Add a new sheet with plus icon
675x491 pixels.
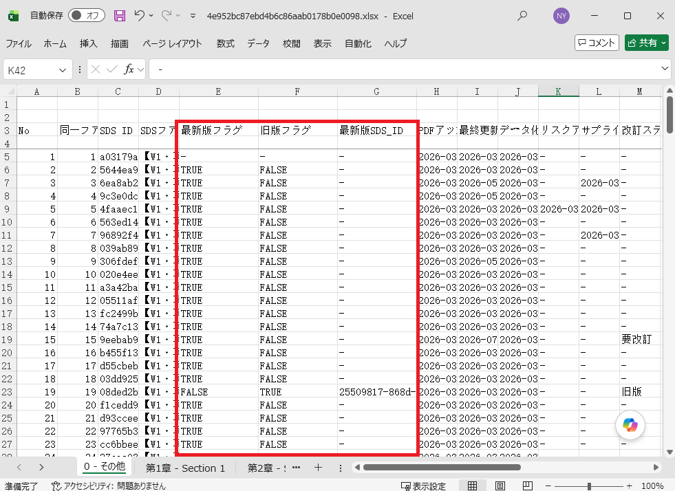(318, 468)
